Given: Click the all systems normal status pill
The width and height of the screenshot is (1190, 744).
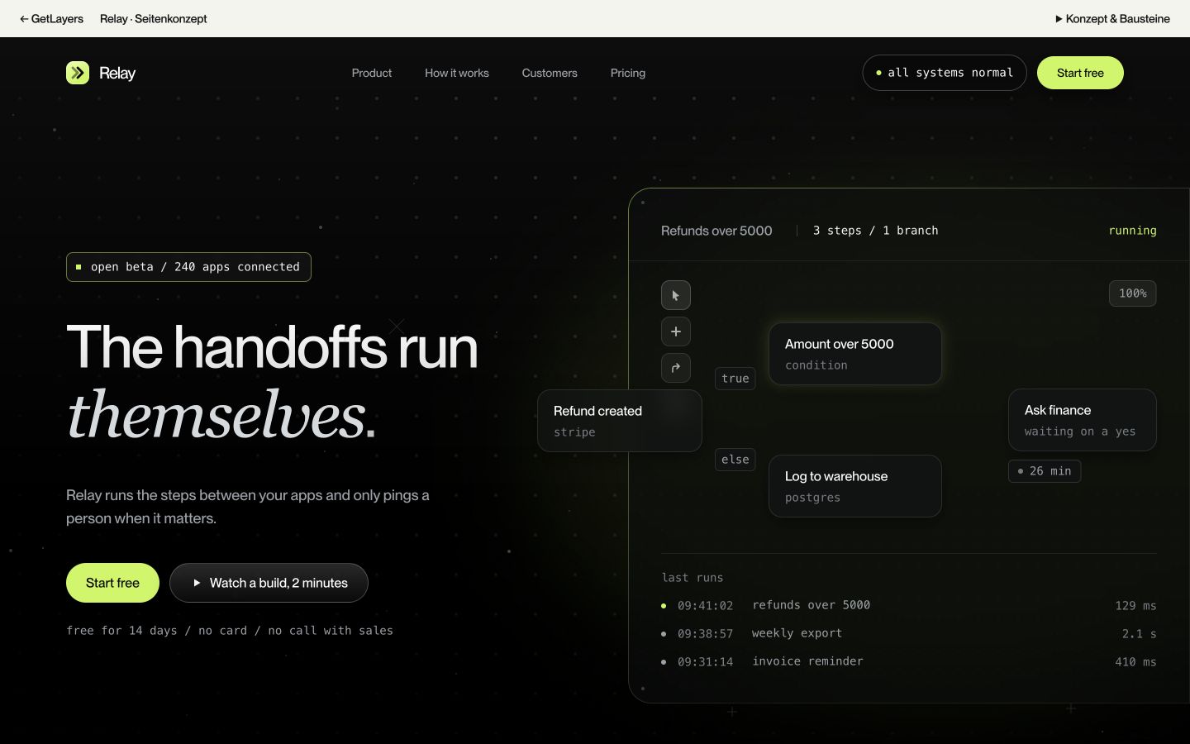Looking at the screenshot, I should [x=945, y=73].
